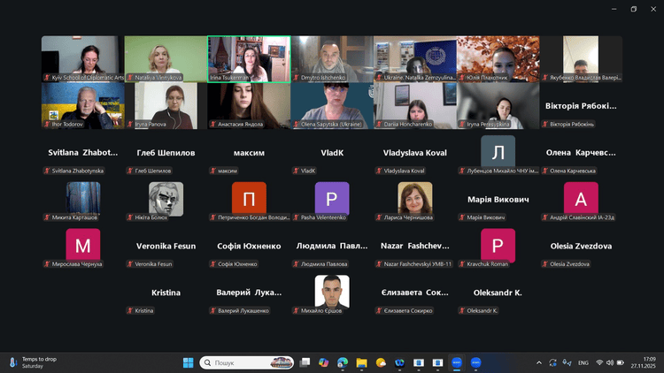Screen dimensions: 664x373
Task: Click muted mic icon next to Kristina
Action: coord(129,311)
